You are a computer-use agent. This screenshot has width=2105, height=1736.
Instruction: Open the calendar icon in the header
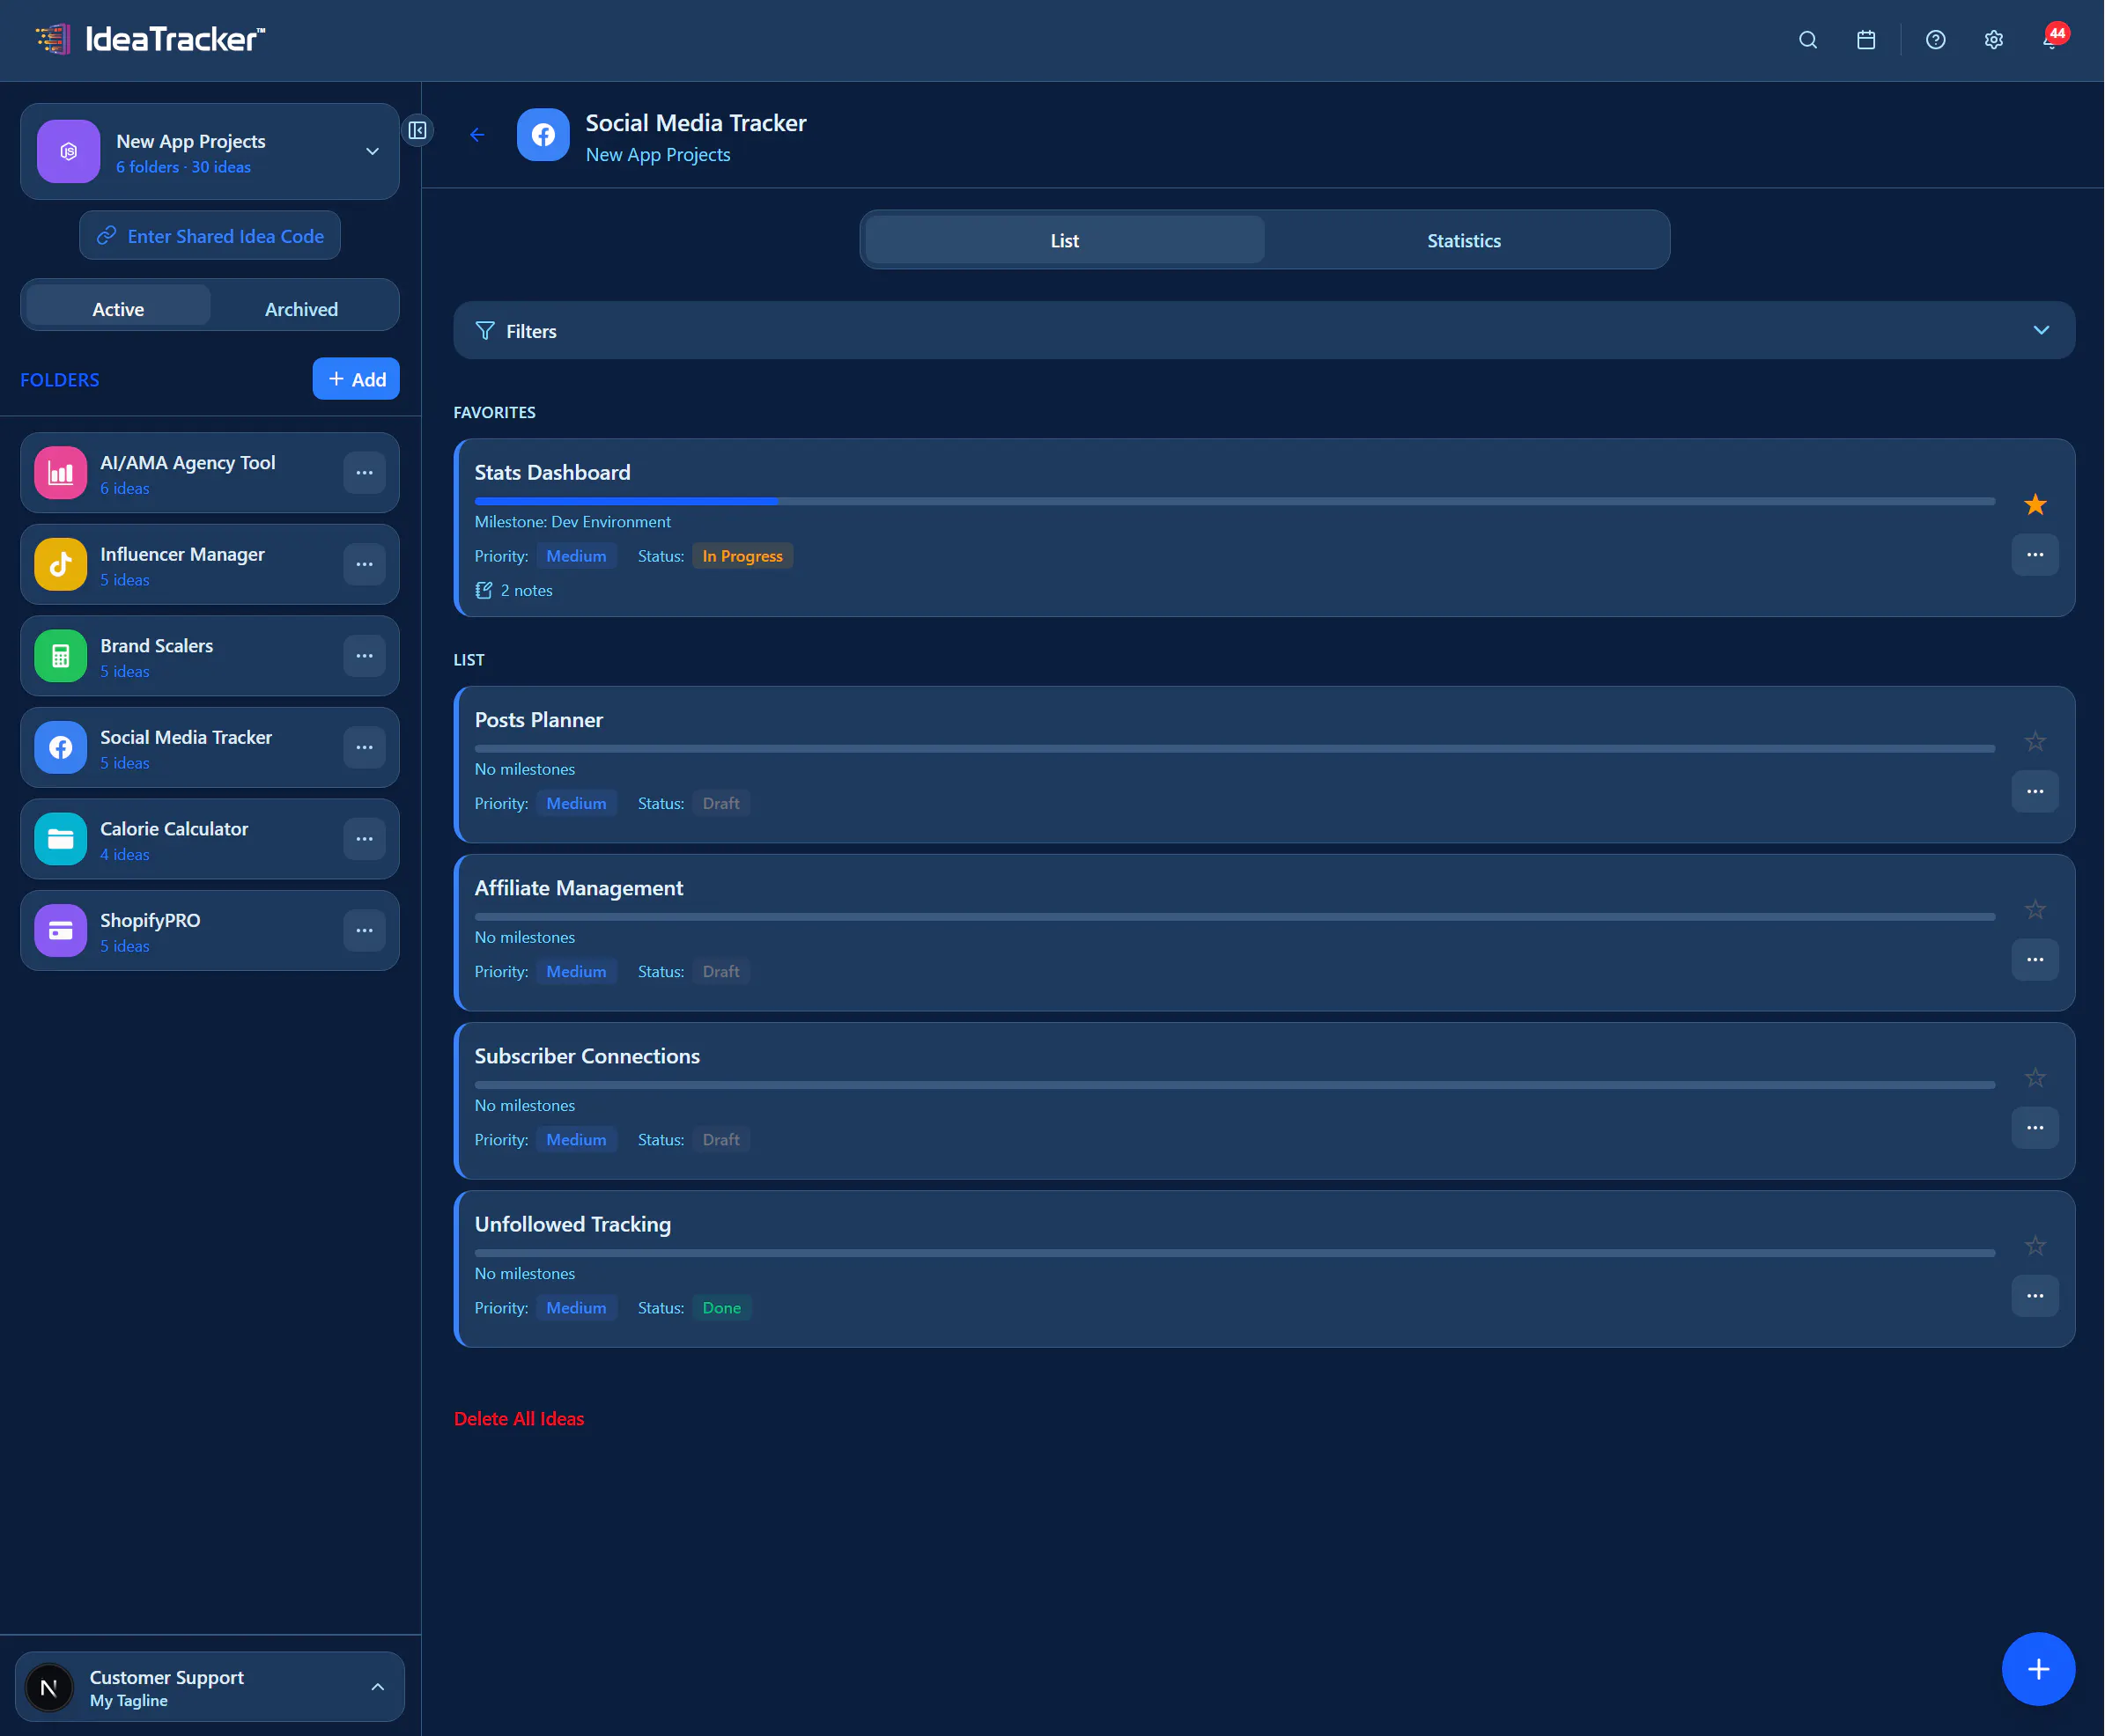pos(1865,40)
